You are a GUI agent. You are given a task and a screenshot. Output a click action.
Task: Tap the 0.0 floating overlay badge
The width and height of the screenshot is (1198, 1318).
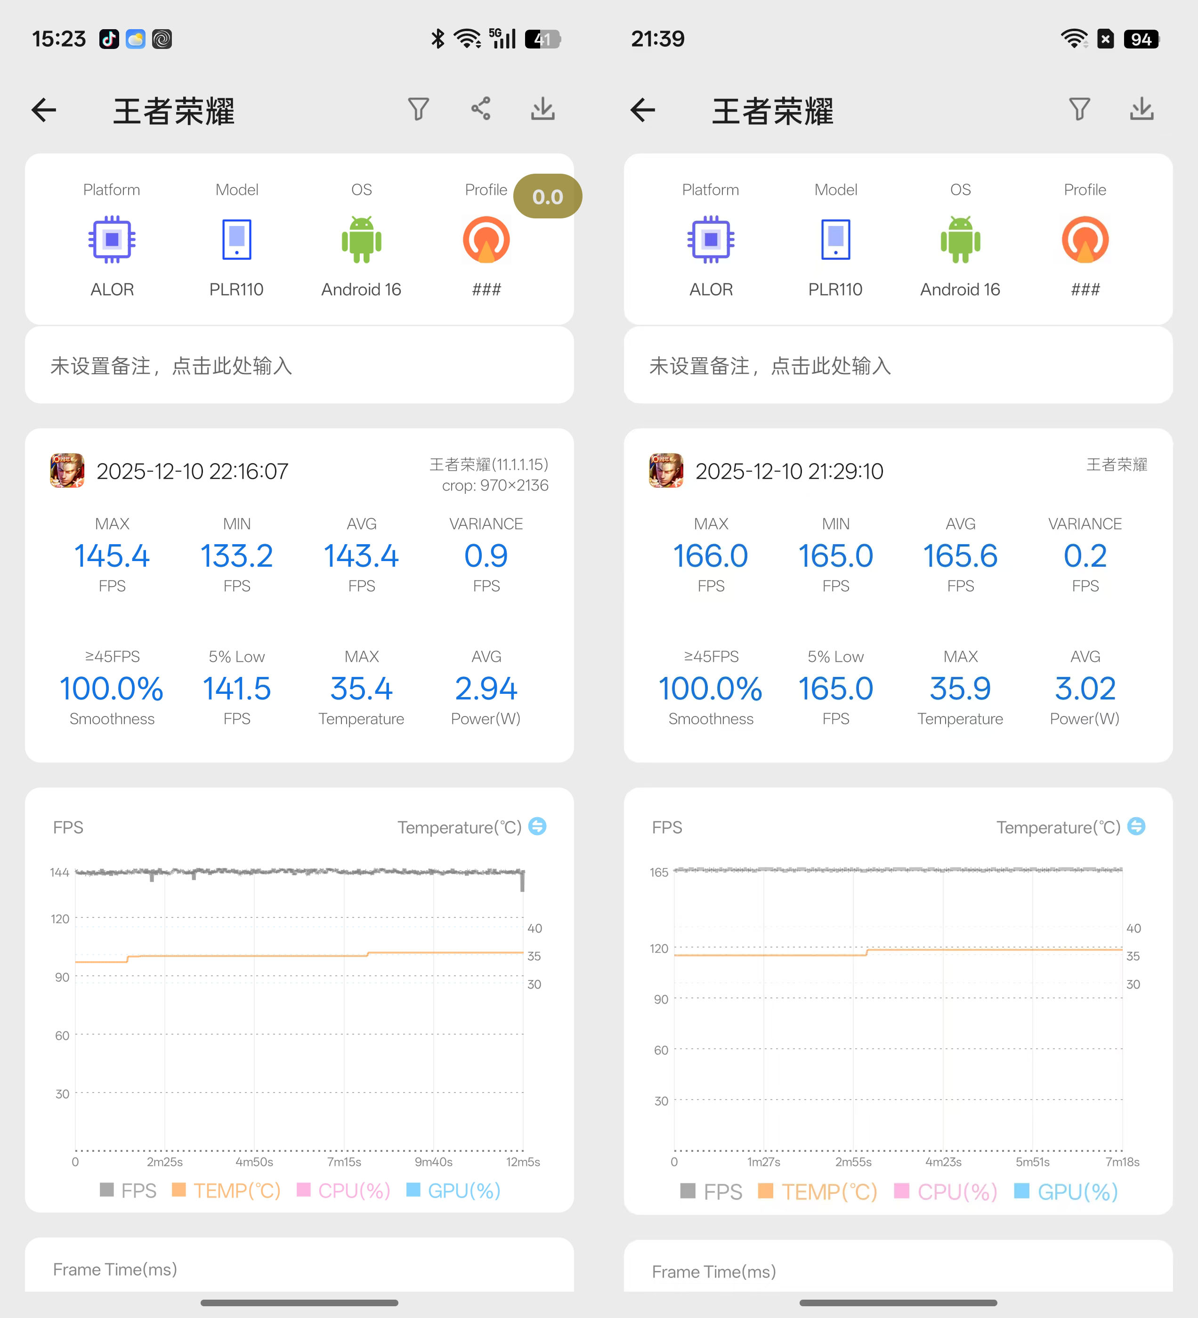547,196
